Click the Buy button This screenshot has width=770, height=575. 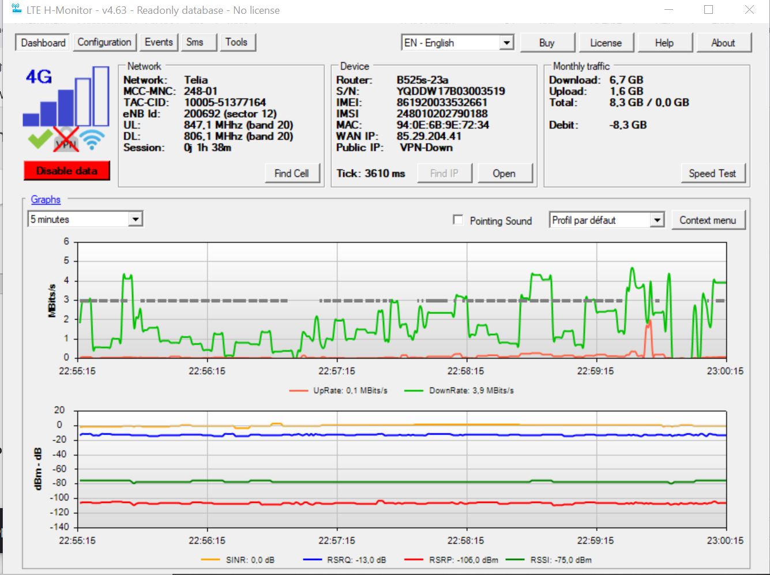[547, 43]
